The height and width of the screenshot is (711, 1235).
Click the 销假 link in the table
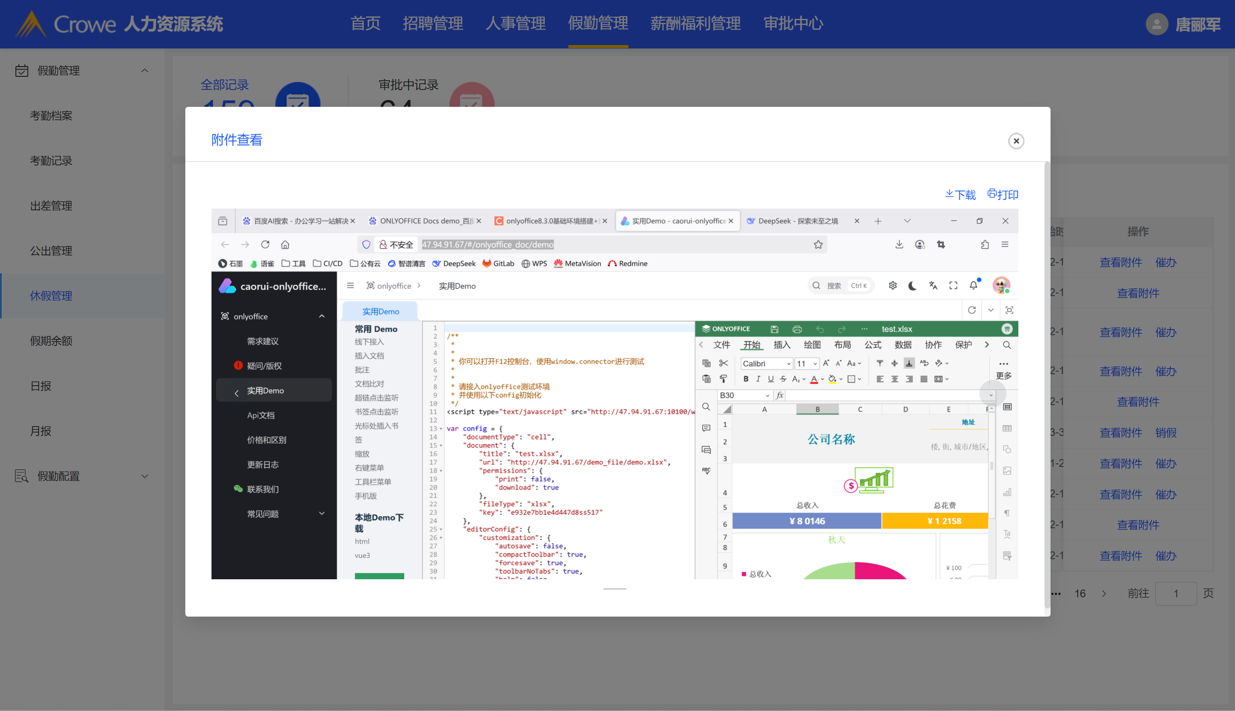click(x=1166, y=433)
